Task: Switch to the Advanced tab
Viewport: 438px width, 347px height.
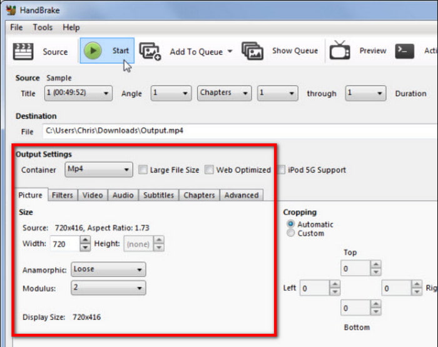Action: (x=242, y=195)
